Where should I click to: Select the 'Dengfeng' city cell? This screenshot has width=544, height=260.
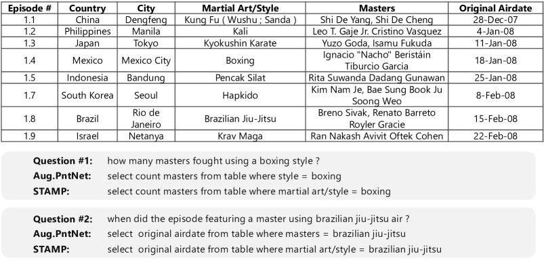[x=146, y=20]
